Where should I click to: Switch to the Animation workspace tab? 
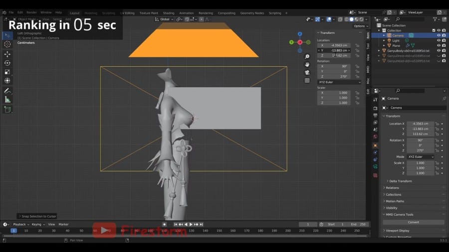(x=187, y=13)
